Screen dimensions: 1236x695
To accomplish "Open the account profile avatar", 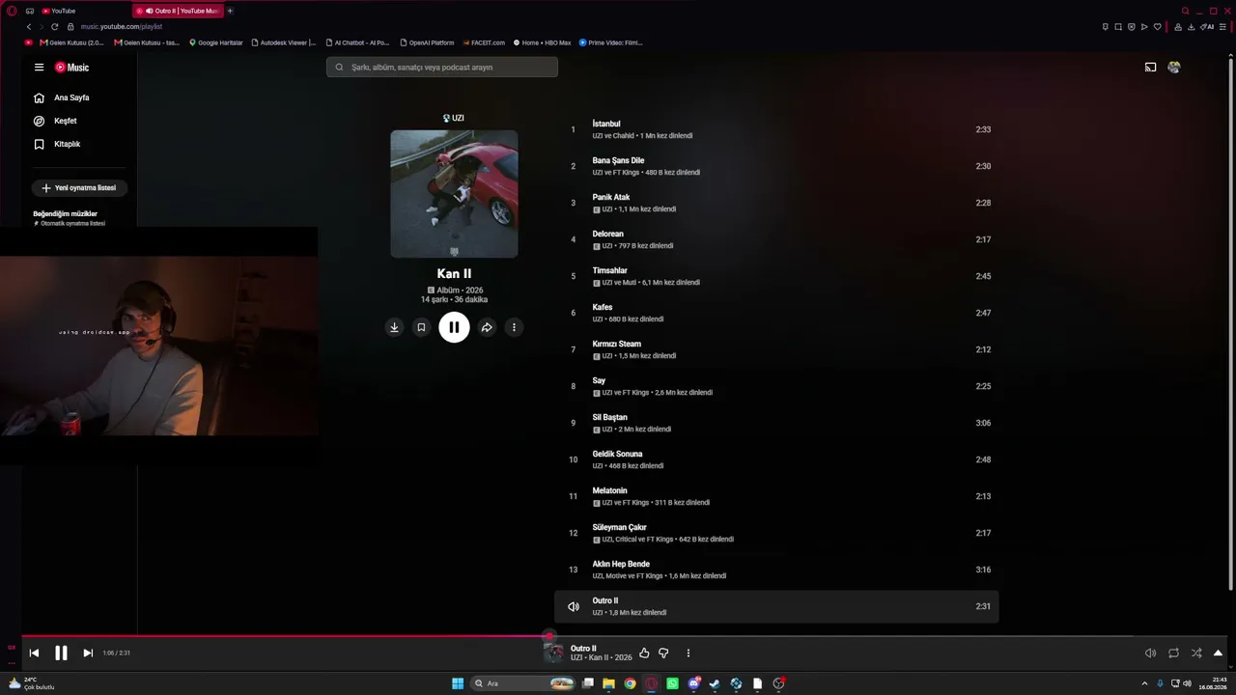I will tap(1174, 68).
